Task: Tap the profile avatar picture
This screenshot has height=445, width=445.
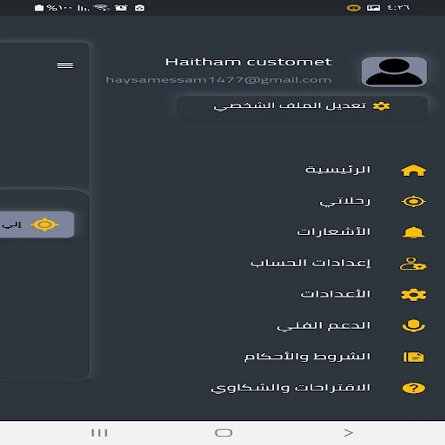Action: (394, 72)
